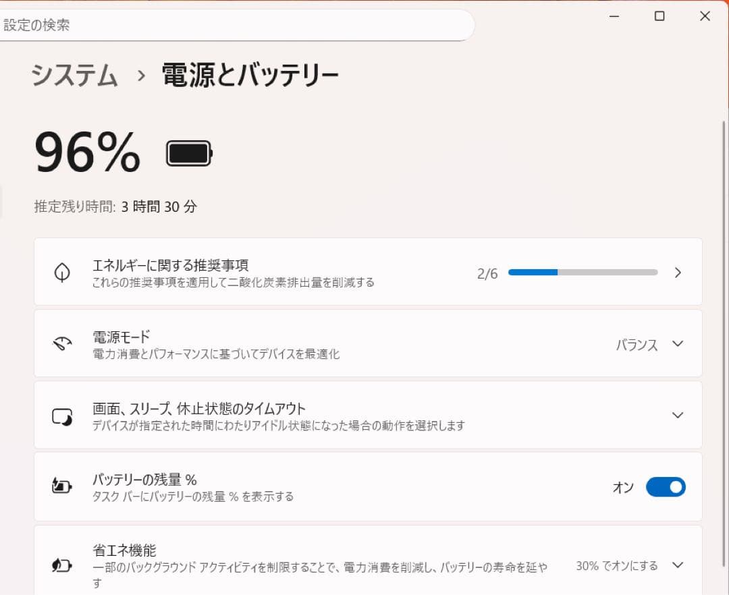Click オン label beside the battery toggle

pos(622,487)
